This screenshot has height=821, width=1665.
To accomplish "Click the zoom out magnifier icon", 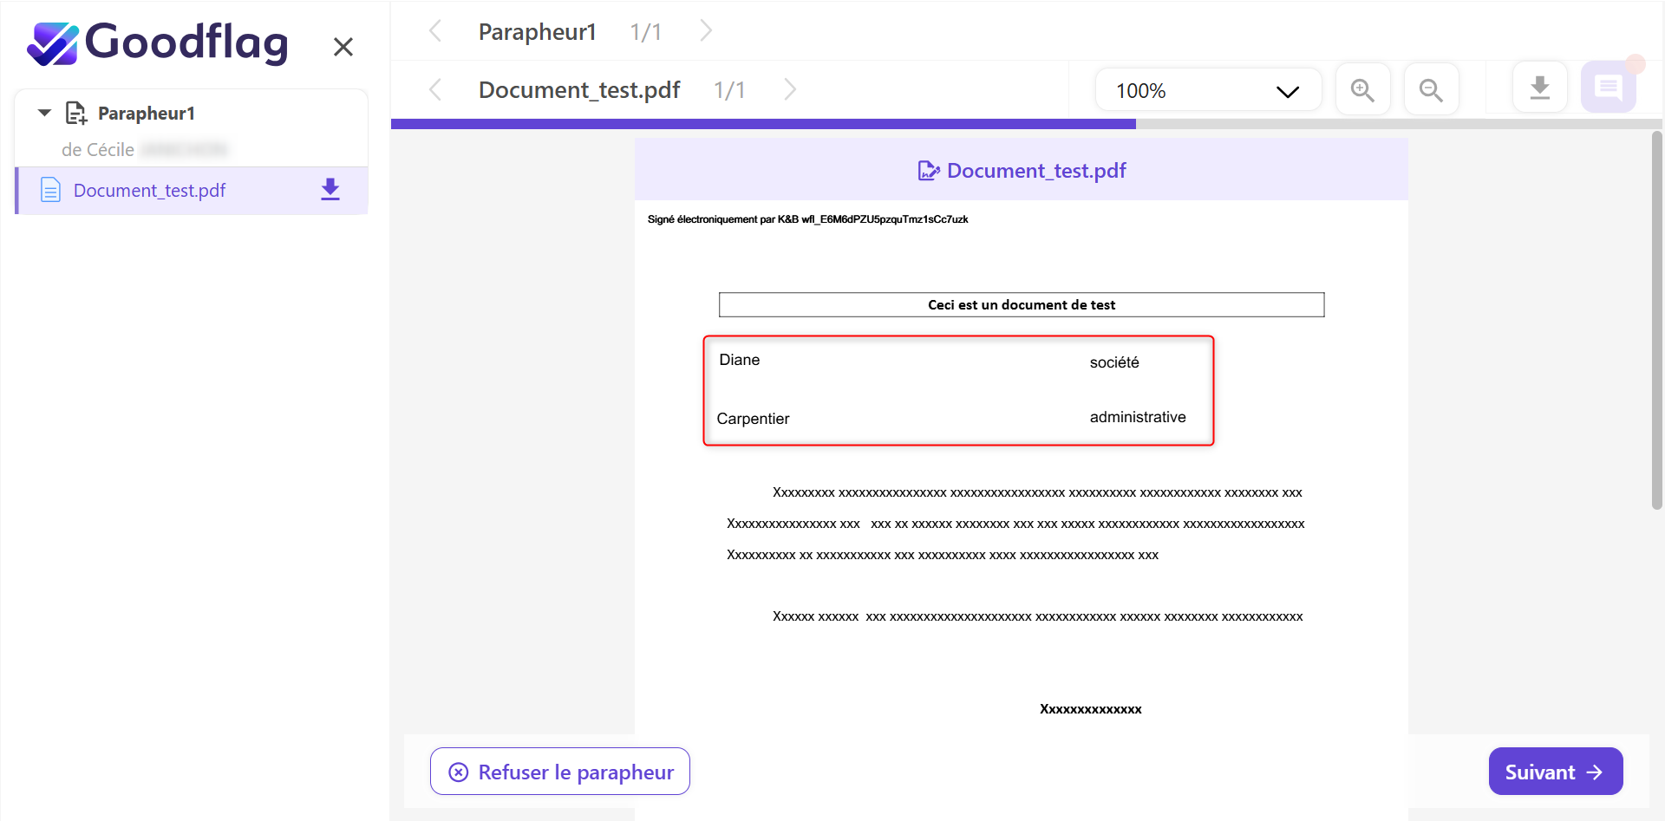I will pyautogui.click(x=1431, y=89).
